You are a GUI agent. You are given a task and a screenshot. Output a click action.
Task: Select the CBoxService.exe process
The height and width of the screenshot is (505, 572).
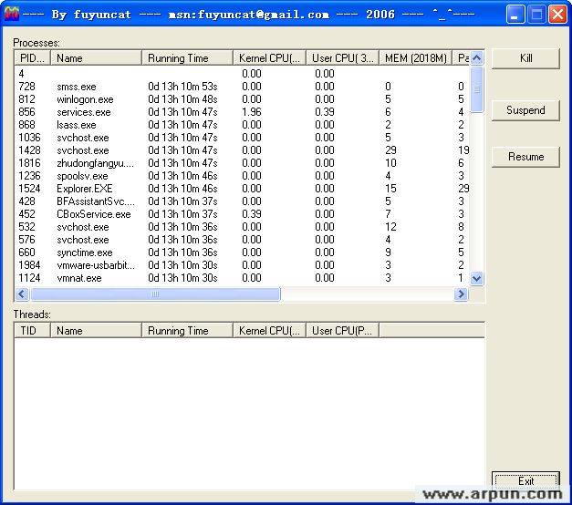click(93, 214)
